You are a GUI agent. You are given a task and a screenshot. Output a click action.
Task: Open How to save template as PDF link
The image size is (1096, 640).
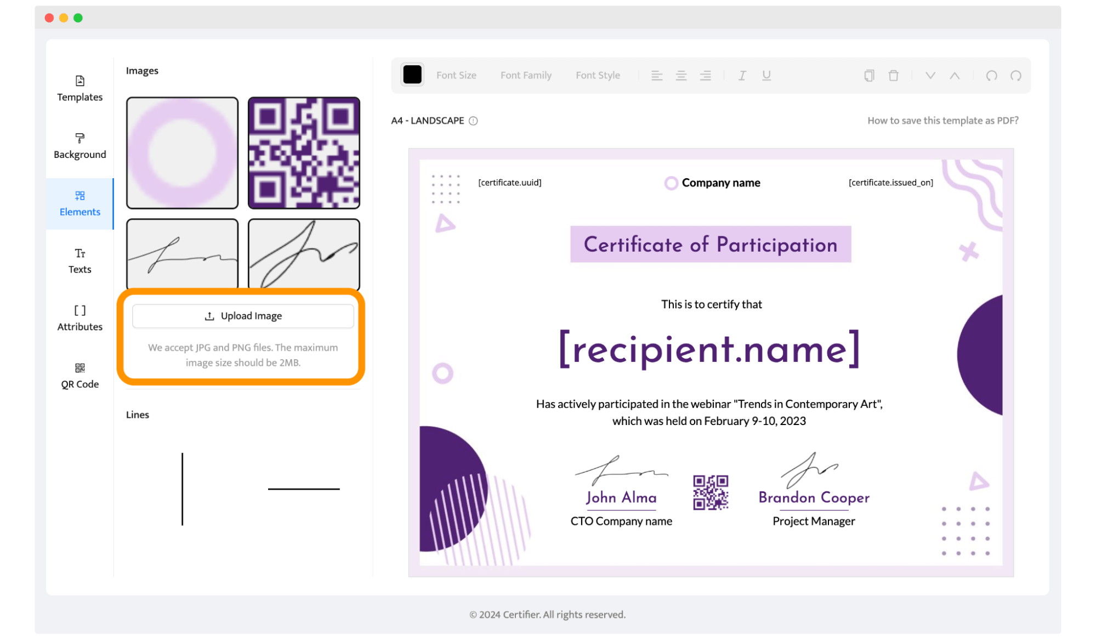pyautogui.click(x=942, y=121)
